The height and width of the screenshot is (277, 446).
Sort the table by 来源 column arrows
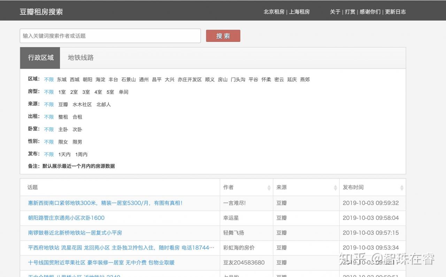tap(336, 188)
